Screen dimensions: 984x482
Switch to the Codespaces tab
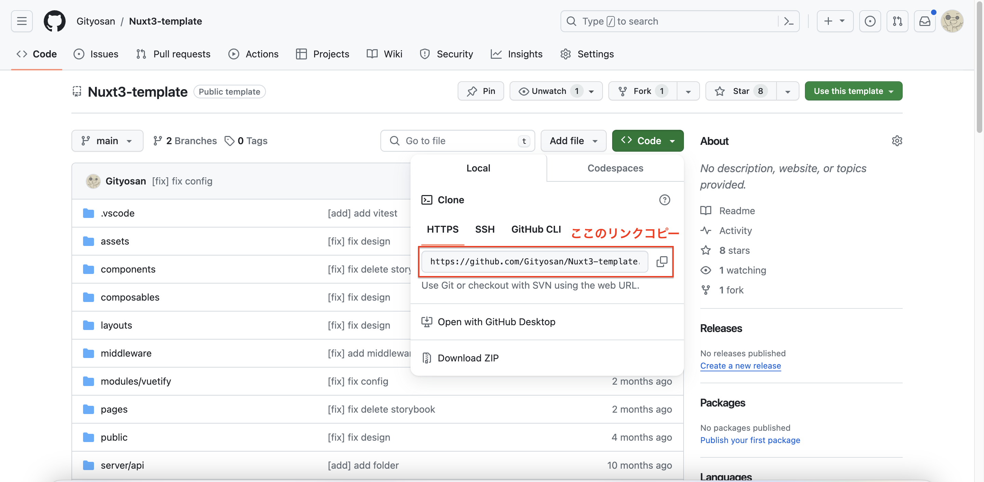615,168
